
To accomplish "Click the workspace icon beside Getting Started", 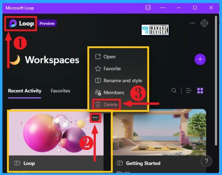I will coord(120,163).
